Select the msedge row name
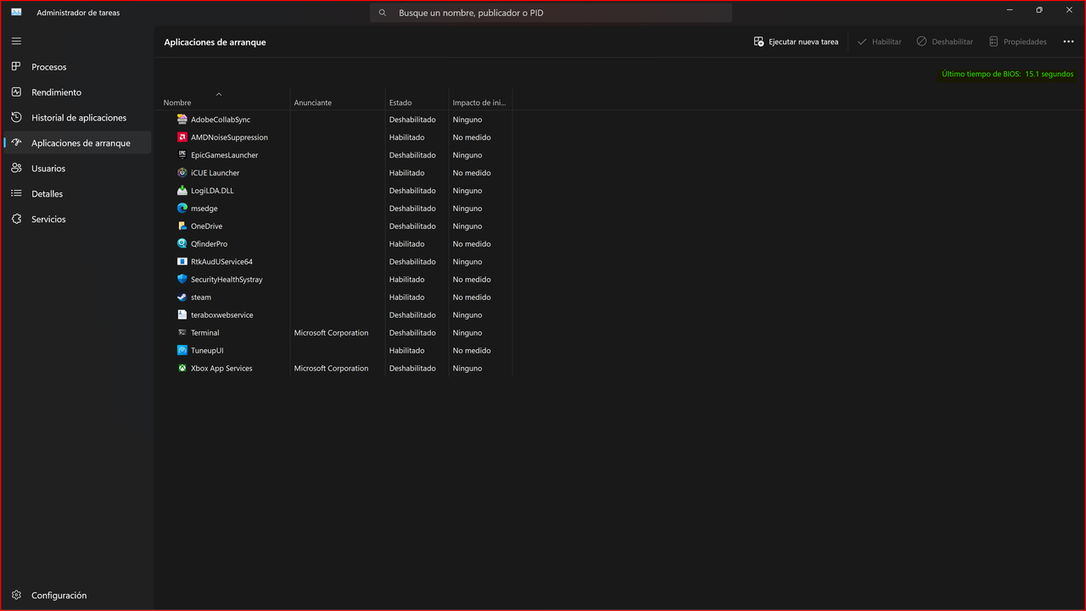The image size is (1086, 611). pos(204,208)
